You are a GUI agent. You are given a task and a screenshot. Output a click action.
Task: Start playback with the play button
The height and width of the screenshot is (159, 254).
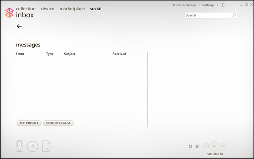pos(214,146)
